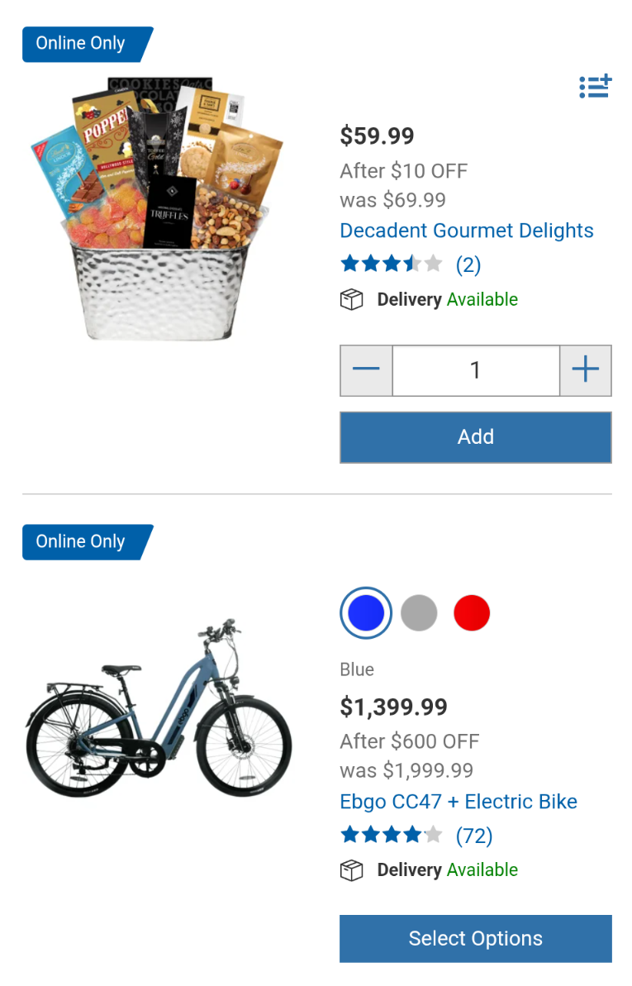Add Decadent Gourmet Delights to cart
The height and width of the screenshot is (986, 632).
[475, 437]
